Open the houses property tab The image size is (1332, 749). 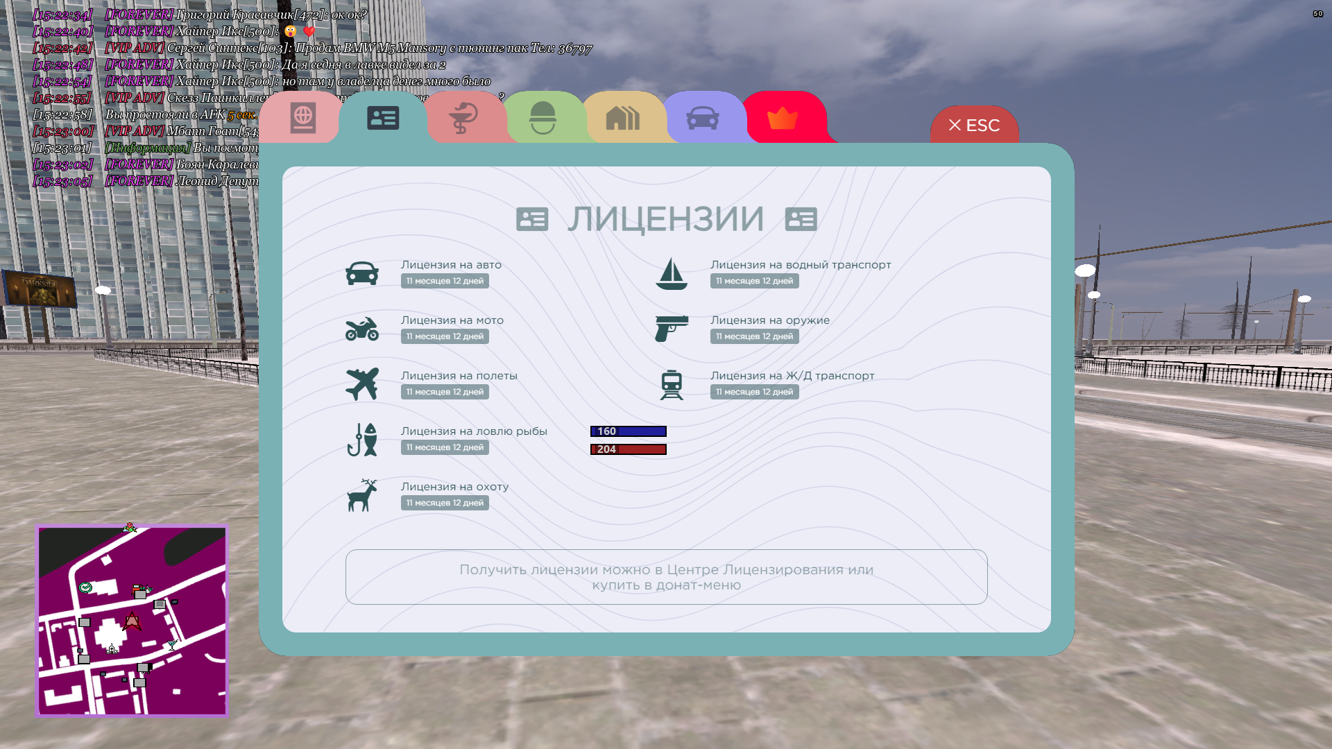pos(622,118)
